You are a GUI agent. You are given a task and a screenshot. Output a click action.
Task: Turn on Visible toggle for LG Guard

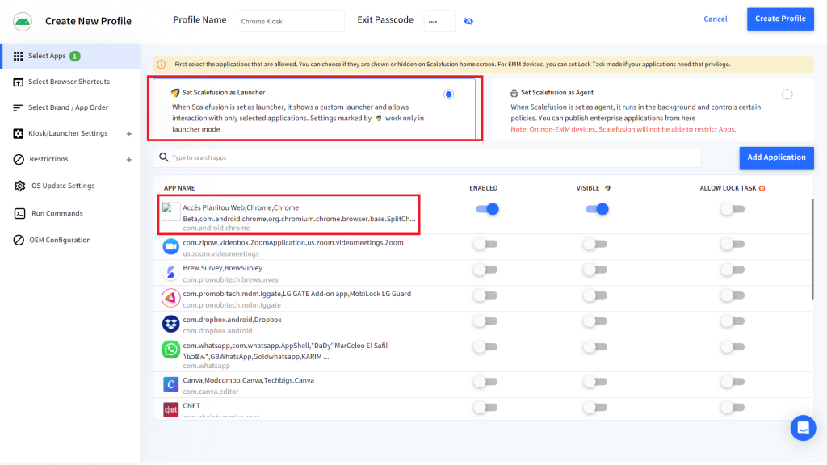pyautogui.click(x=595, y=295)
